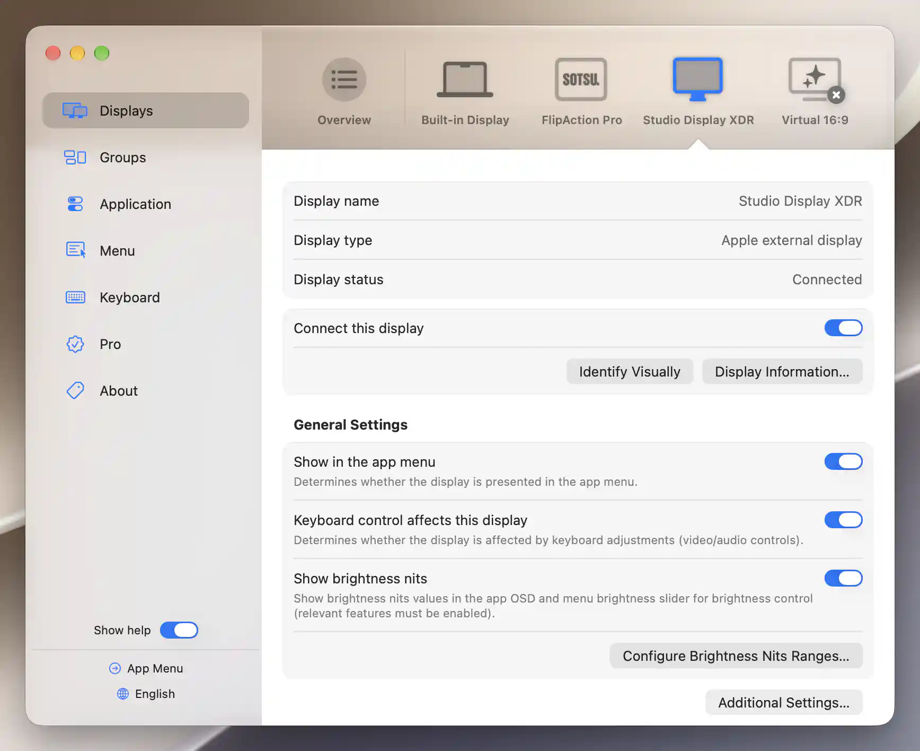Click the Menu sidebar icon
This screenshot has width=920, height=751.
76,250
